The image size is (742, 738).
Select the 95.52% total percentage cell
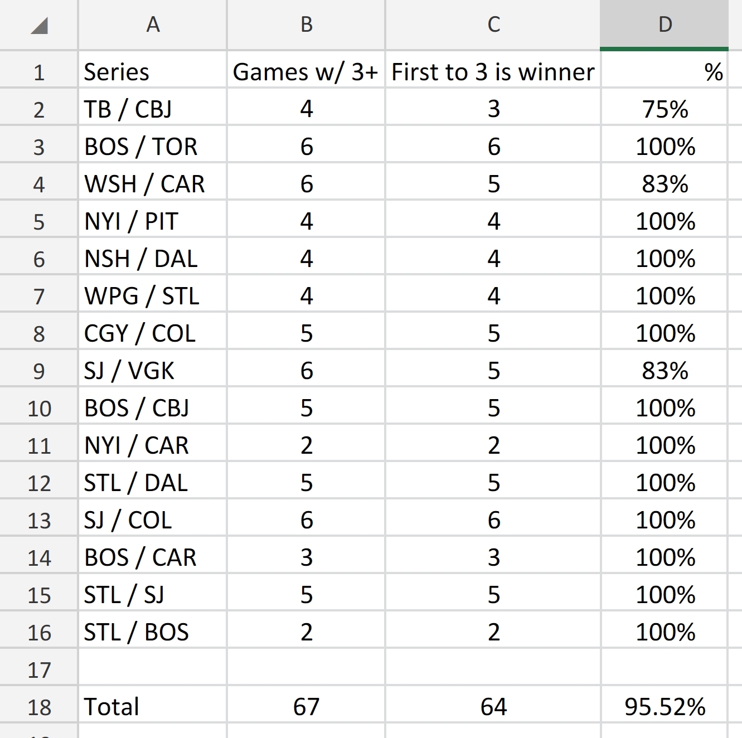[665, 706]
